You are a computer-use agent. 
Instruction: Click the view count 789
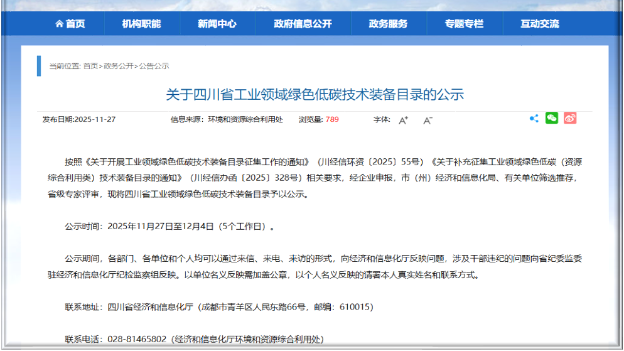click(332, 119)
